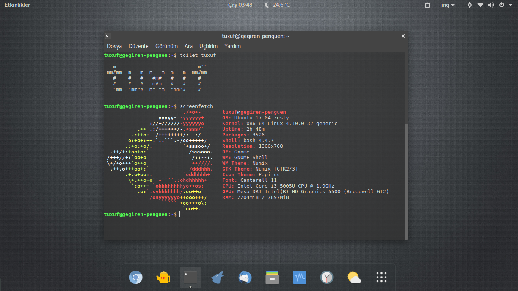518x291 pixels.
Task: Expand the system menu arrow
Action: [510, 5]
